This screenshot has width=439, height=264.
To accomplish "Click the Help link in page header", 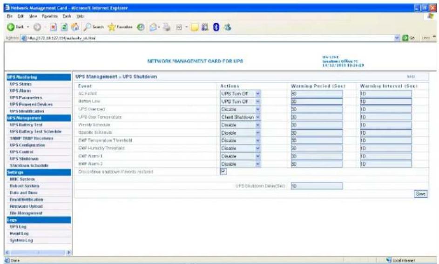I will coord(411,77).
